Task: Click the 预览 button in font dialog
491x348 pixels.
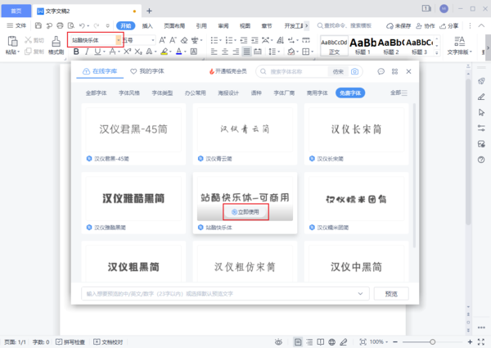Action: (391, 293)
